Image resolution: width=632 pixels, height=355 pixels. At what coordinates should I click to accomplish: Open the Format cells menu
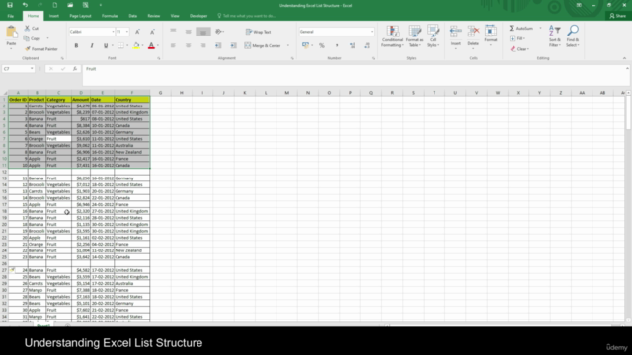pyautogui.click(x=491, y=36)
